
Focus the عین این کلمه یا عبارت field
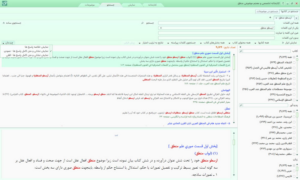(216, 33)
